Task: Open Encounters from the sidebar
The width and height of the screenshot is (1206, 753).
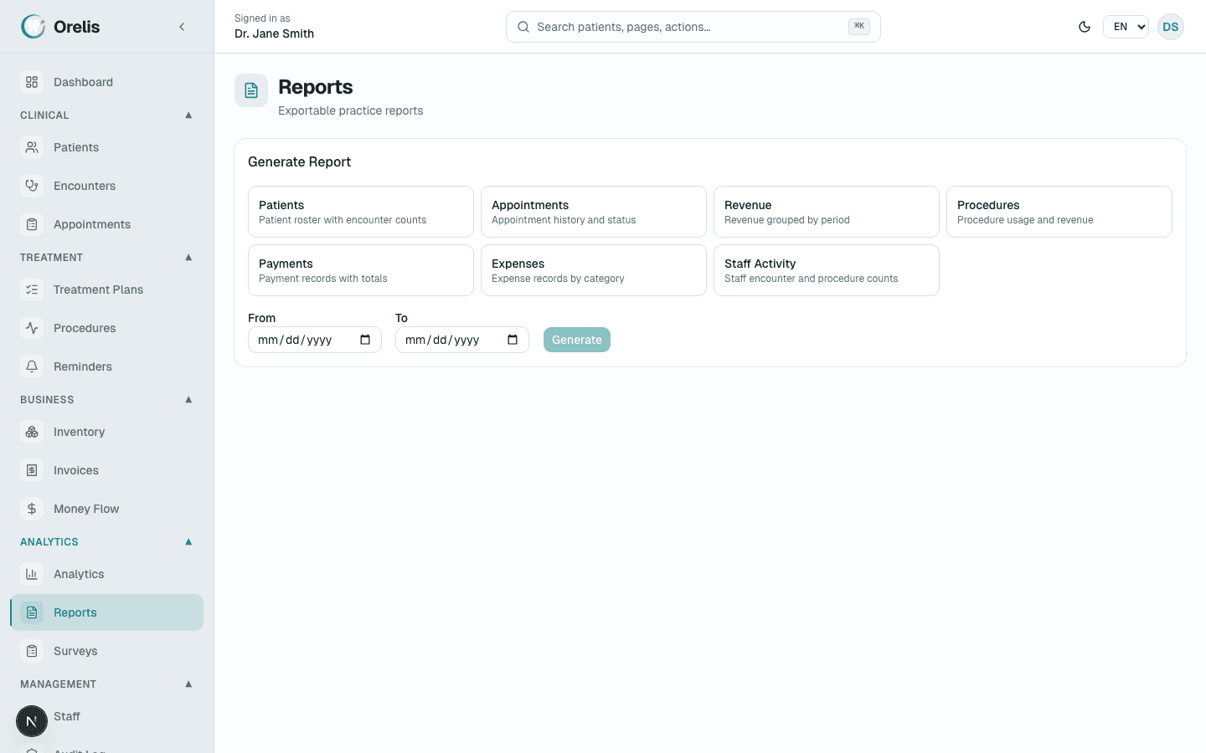Action: (x=107, y=186)
